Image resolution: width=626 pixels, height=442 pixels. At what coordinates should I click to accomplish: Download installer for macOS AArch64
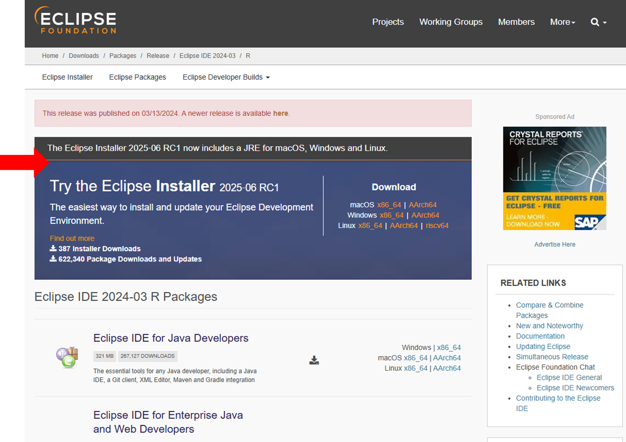tap(423, 205)
